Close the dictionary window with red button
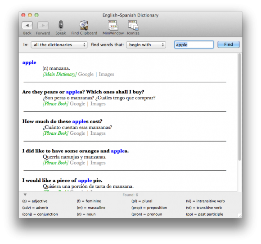 click(23, 15)
